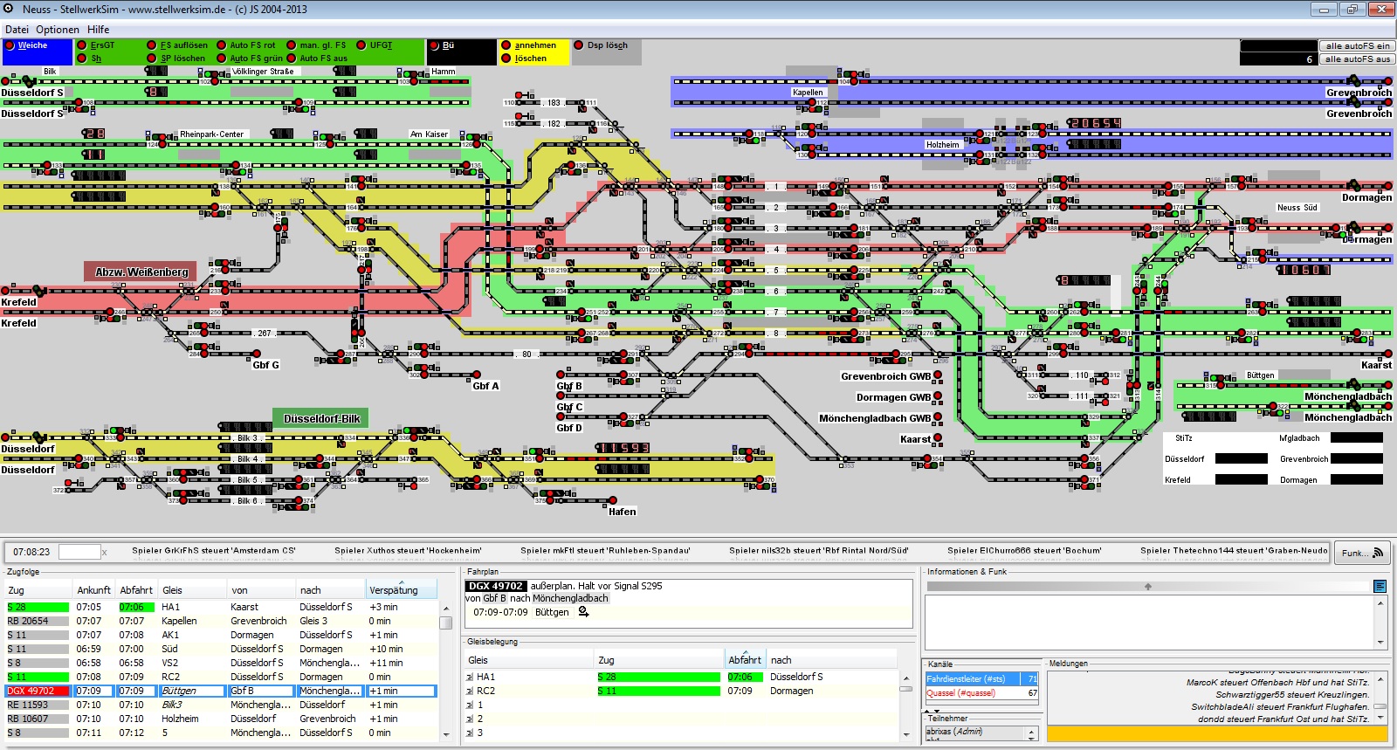Click train number display 11593 on track
This screenshot has height=750, width=1397.
click(x=623, y=448)
